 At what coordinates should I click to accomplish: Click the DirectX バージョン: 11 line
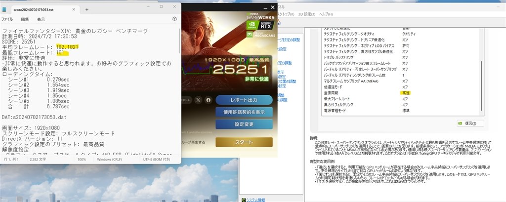[x=32, y=138]
